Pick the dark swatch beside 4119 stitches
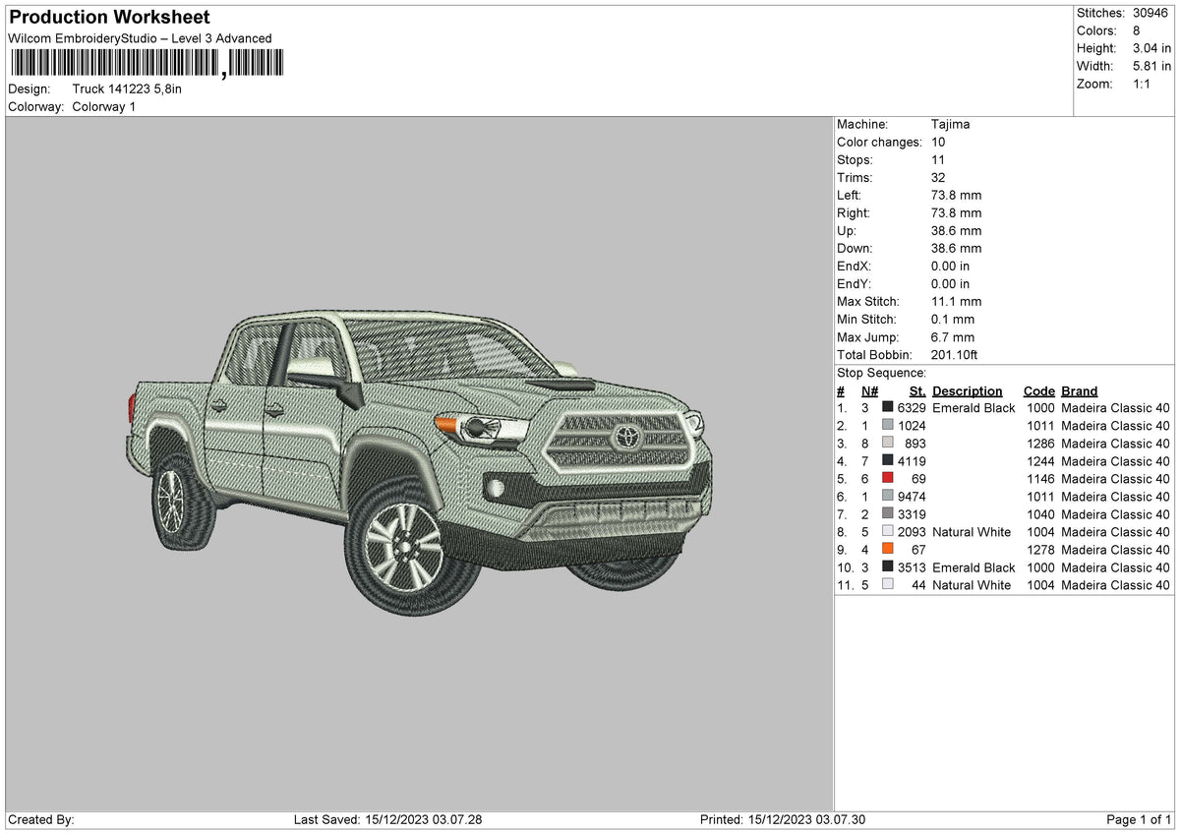 click(x=888, y=461)
